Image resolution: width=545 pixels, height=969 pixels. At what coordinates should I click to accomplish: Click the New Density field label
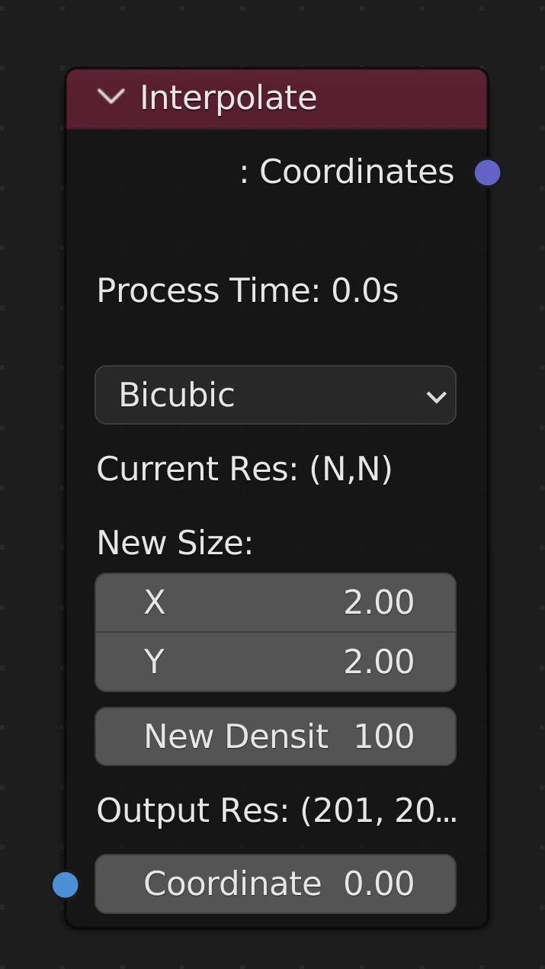(x=236, y=736)
